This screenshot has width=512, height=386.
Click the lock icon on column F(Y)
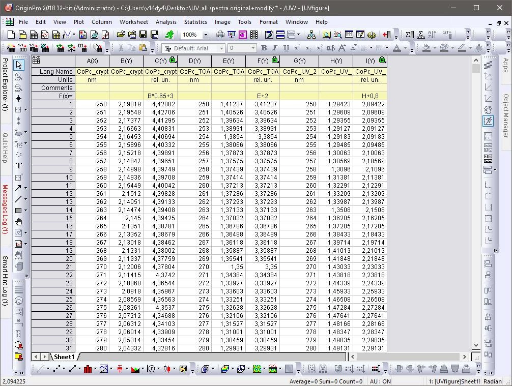click(x=275, y=60)
